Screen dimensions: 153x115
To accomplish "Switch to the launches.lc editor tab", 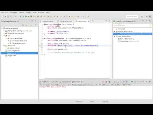I will point(83,21).
